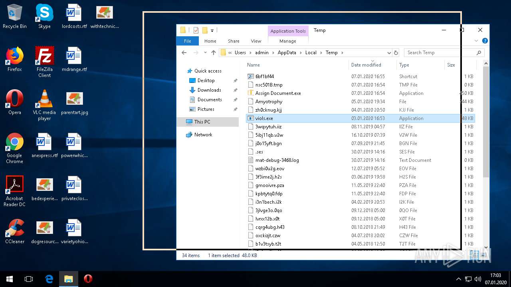The width and height of the screenshot is (511, 287).
Task: Launch Skype from the desktop
Action: tap(44, 16)
